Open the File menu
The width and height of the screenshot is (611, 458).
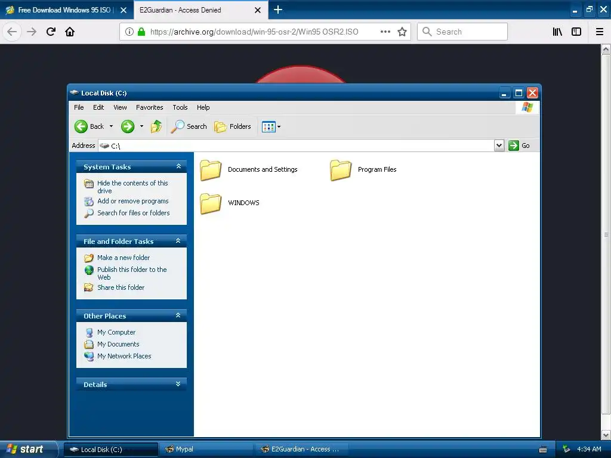coord(79,107)
